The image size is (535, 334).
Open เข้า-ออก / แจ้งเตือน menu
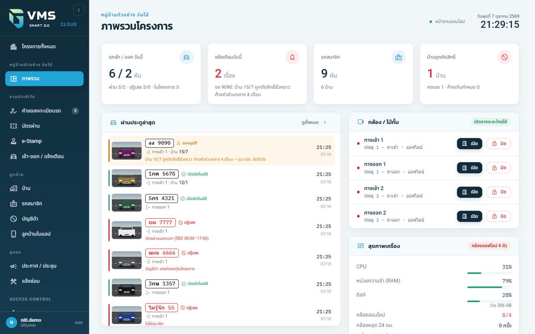pyautogui.click(x=44, y=156)
